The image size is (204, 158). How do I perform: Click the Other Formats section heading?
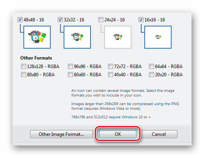click(x=36, y=58)
